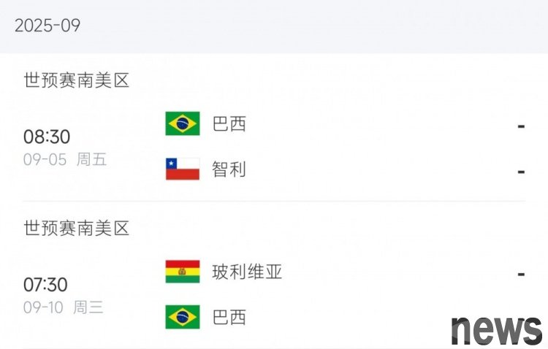548x349 pixels.
Task: Click the news watermark logo
Action: point(497,331)
